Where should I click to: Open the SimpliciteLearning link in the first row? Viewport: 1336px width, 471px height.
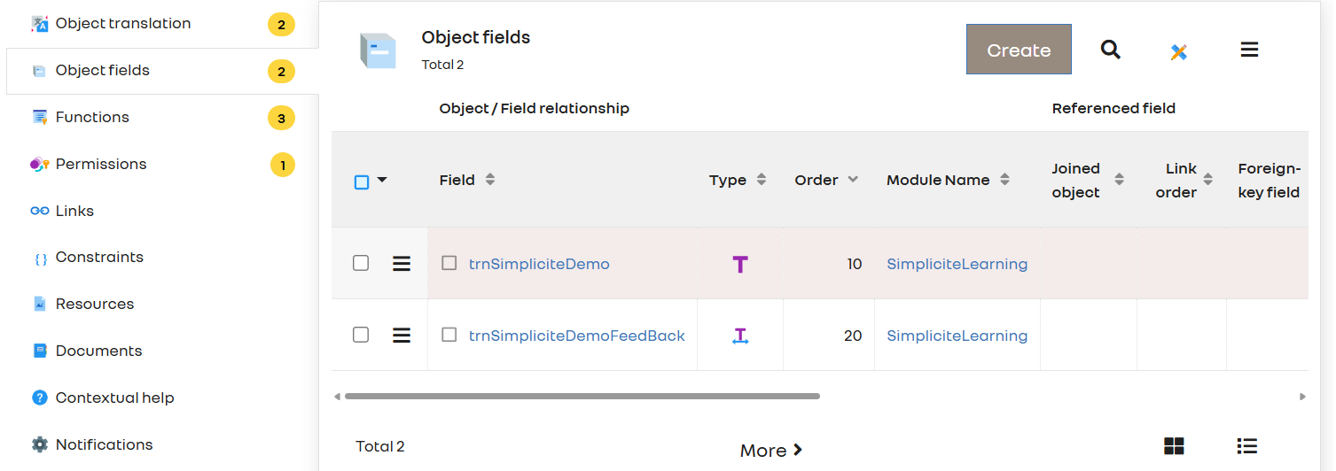[957, 264]
